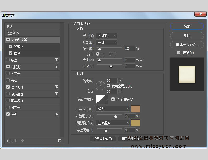Toggle the 使用全局光 checkbox
The width and height of the screenshot is (208, 160).
(x=108, y=86)
